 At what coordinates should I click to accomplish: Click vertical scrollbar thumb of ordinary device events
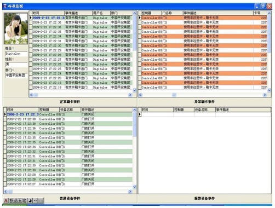[135, 125]
